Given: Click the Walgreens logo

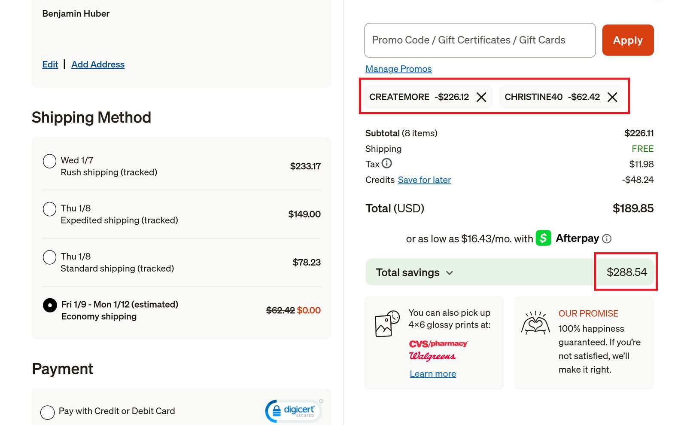Looking at the screenshot, I should click(433, 356).
